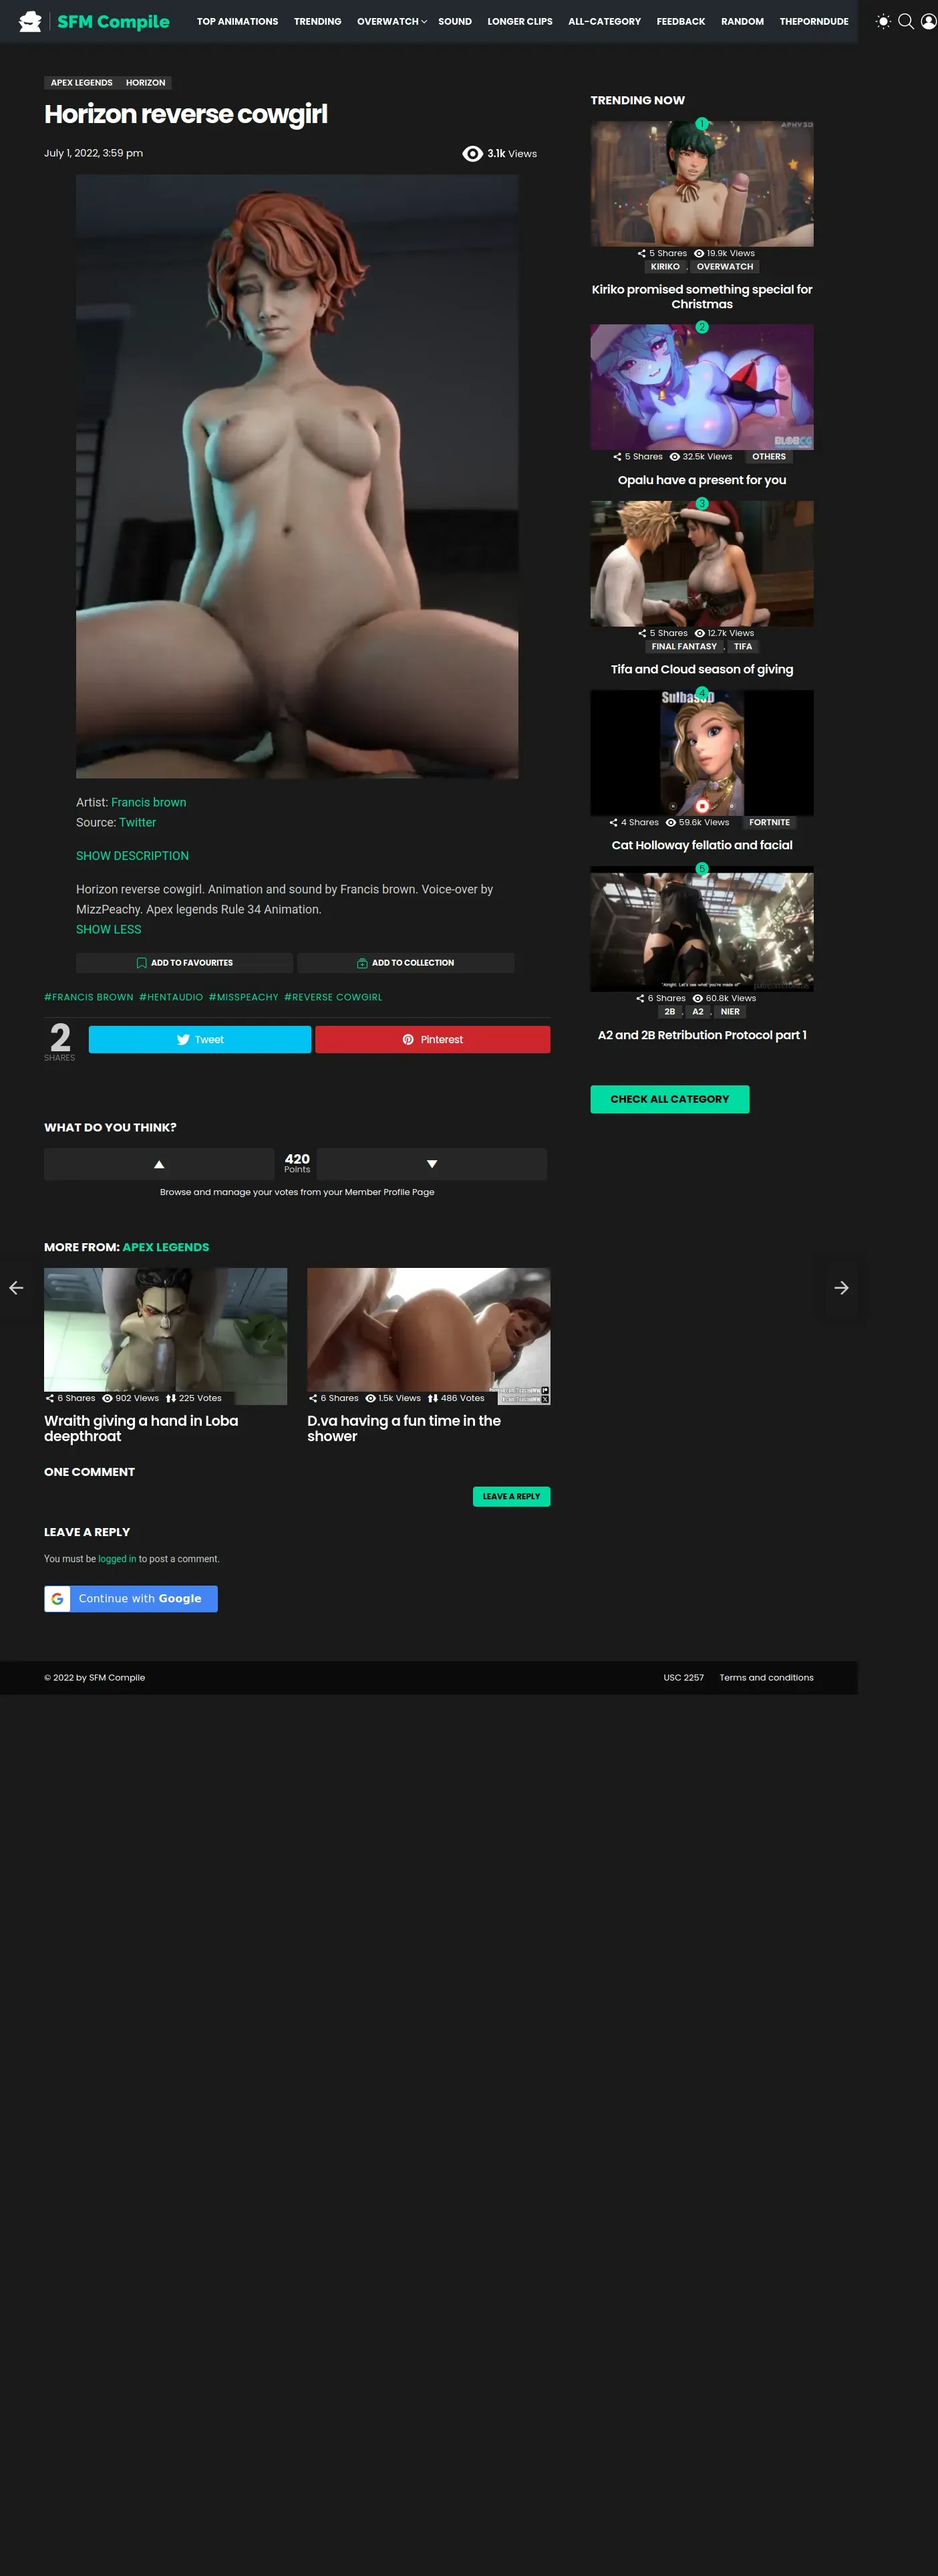Select the FORTNITE tag
Image resolution: width=938 pixels, height=2576 pixels.
(769, 823)
